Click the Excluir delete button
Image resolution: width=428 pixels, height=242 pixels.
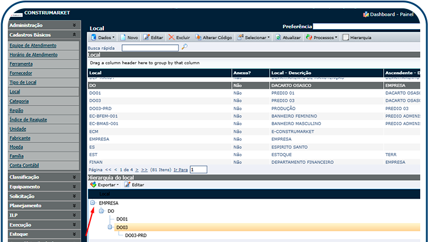(x=179, y=37)
